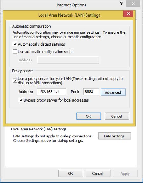
Task: Click the Internet Options help question mark
Action: [121, 4]
